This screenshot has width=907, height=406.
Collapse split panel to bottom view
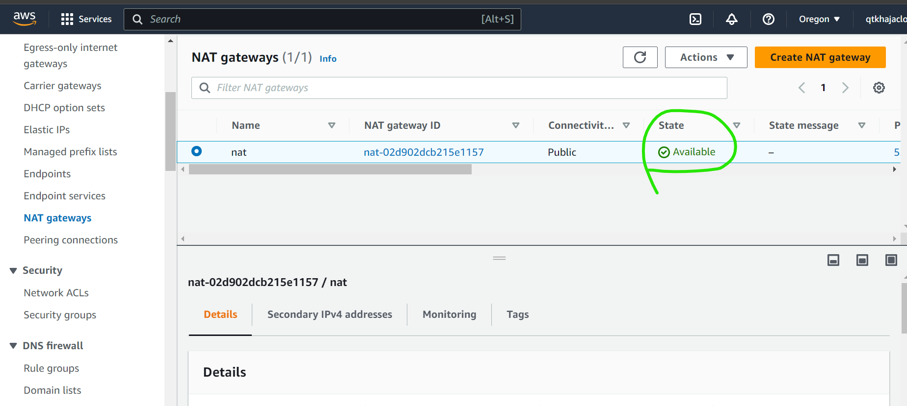pos(833,260)
